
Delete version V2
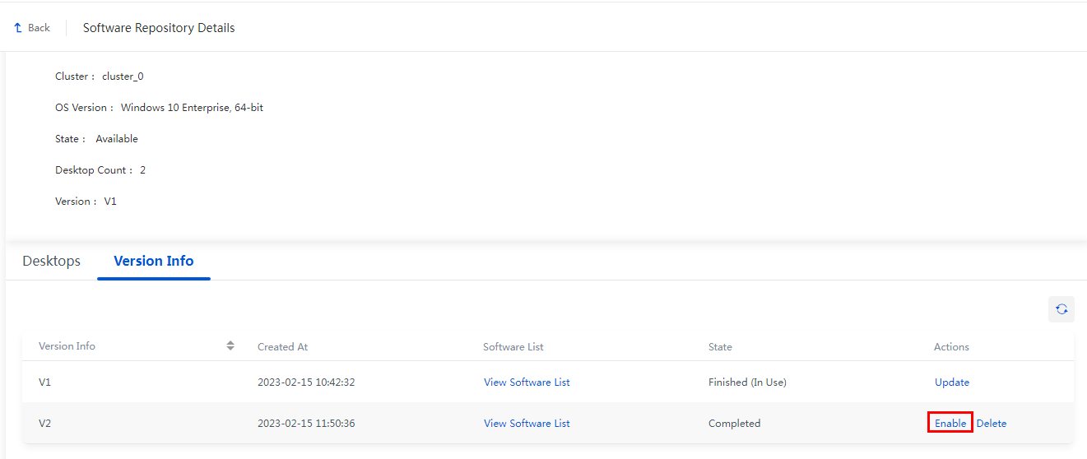pos(992,424)
